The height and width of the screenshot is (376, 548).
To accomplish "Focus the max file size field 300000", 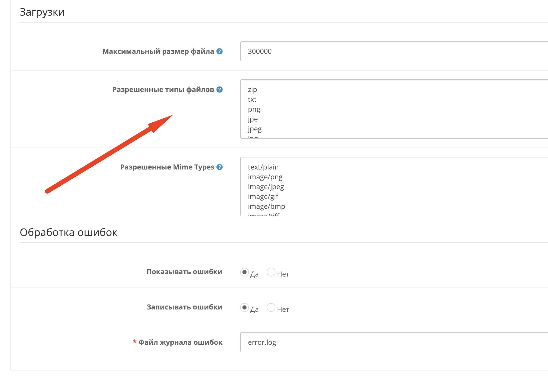I will 394,51.
